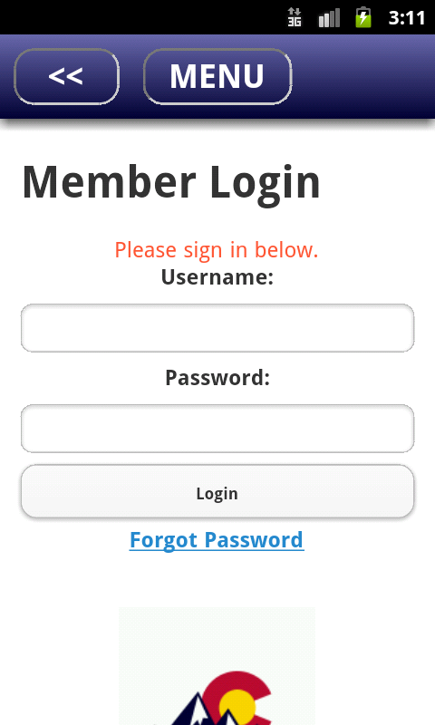This screenshot has height=725, width=435.
Task: Tap the Colorado mountain logo image
Action: click(217, 666)
